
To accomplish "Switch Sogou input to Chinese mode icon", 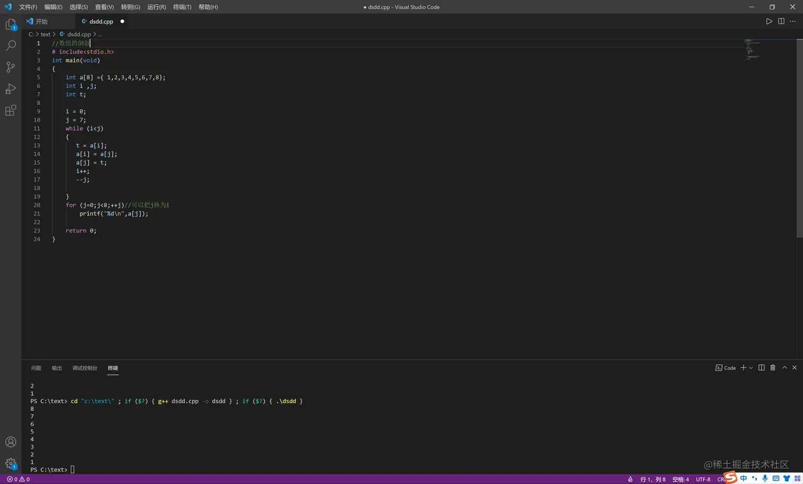I will (744, 479).
